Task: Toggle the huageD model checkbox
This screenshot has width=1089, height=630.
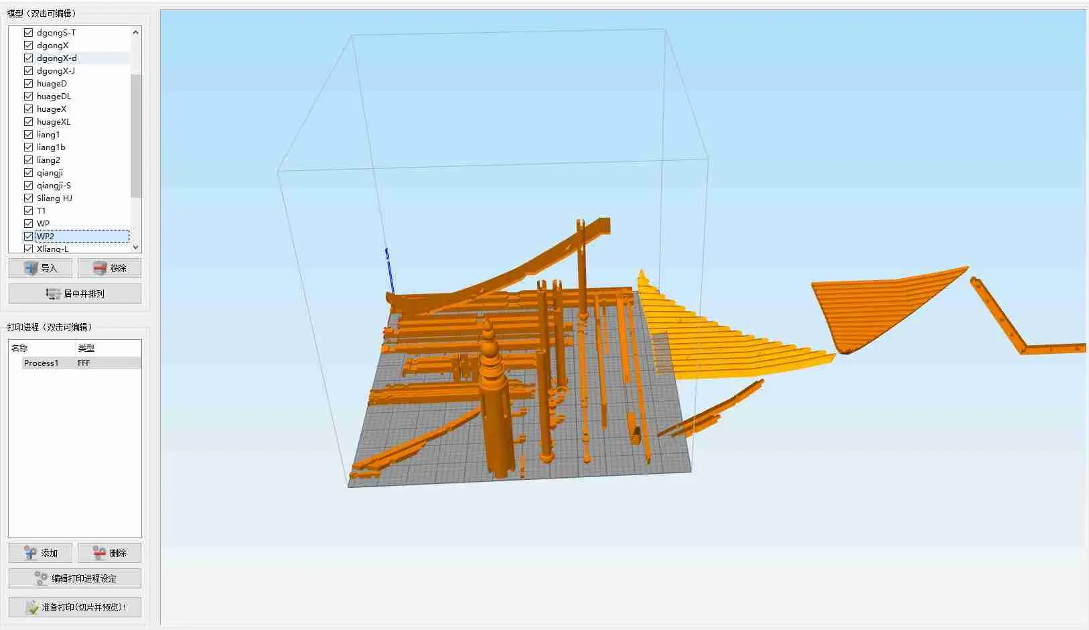Action: pyautogui.click(x=28, y=83)
